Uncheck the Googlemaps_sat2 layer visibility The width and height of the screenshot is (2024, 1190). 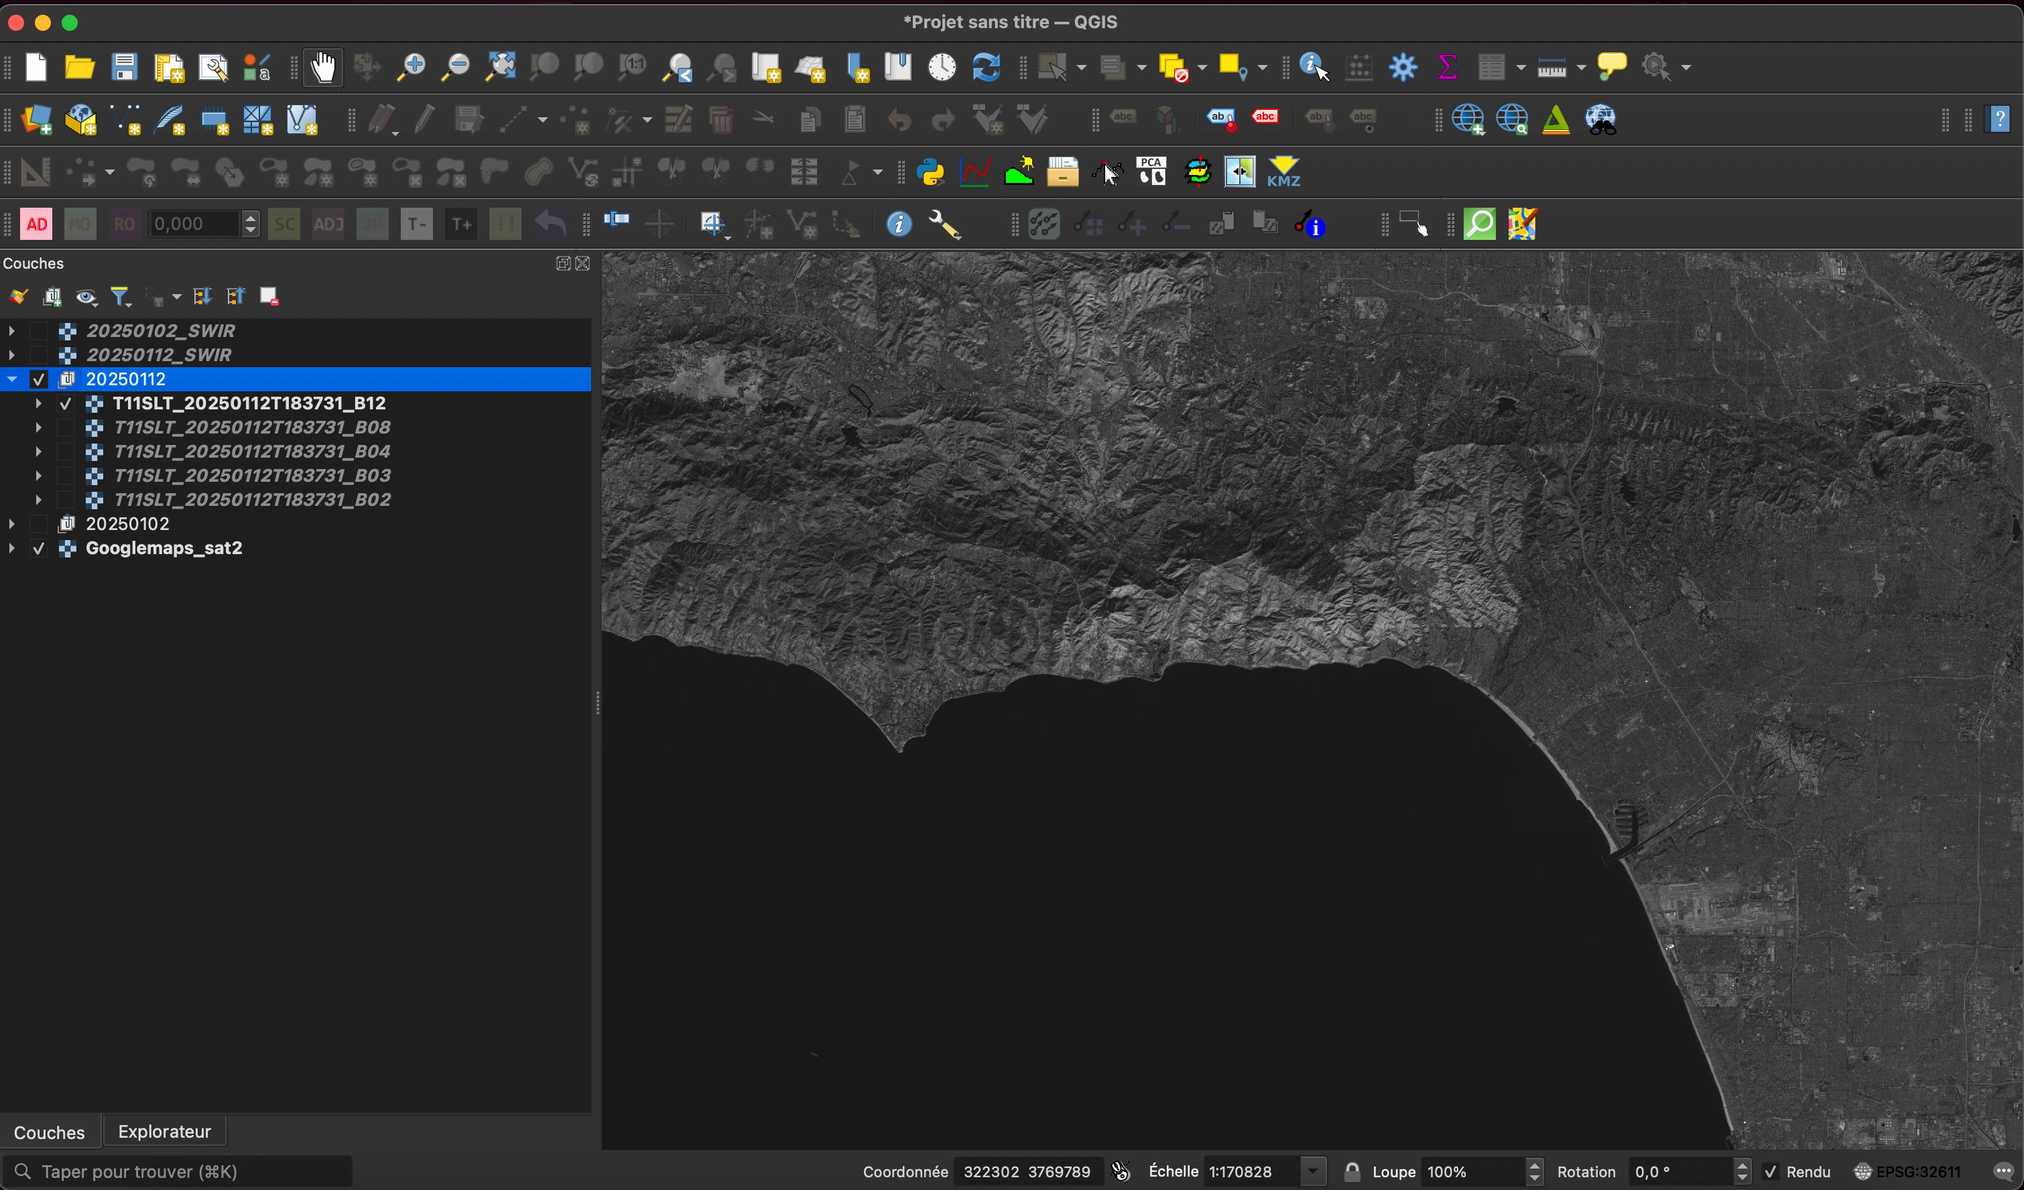click(39, 548)
